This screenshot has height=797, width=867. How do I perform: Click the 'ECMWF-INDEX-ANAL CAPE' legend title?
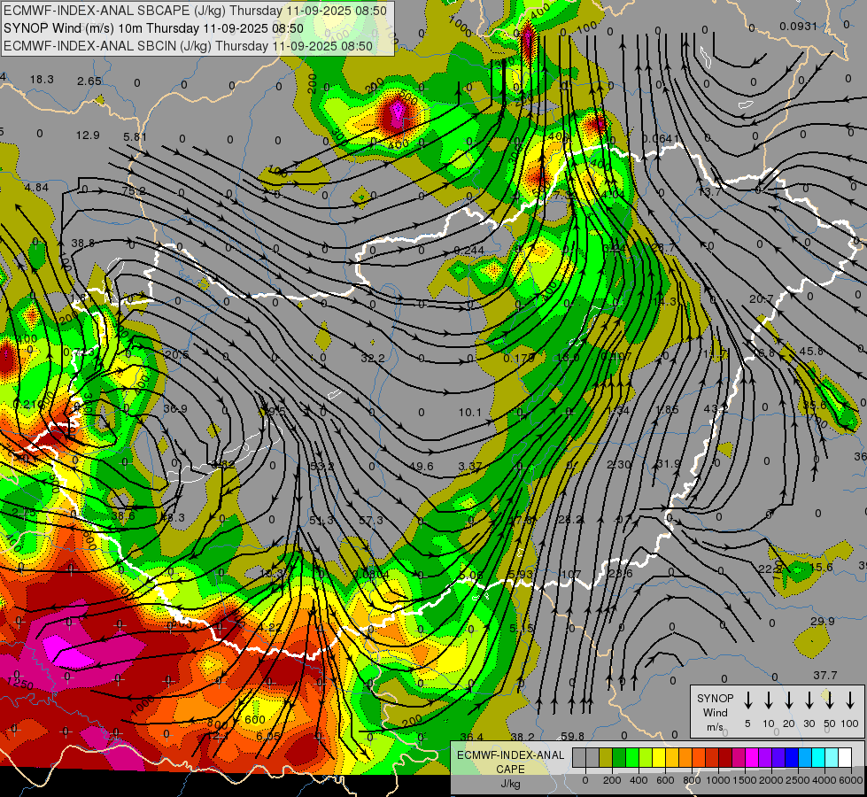click(x=510, y=762)
